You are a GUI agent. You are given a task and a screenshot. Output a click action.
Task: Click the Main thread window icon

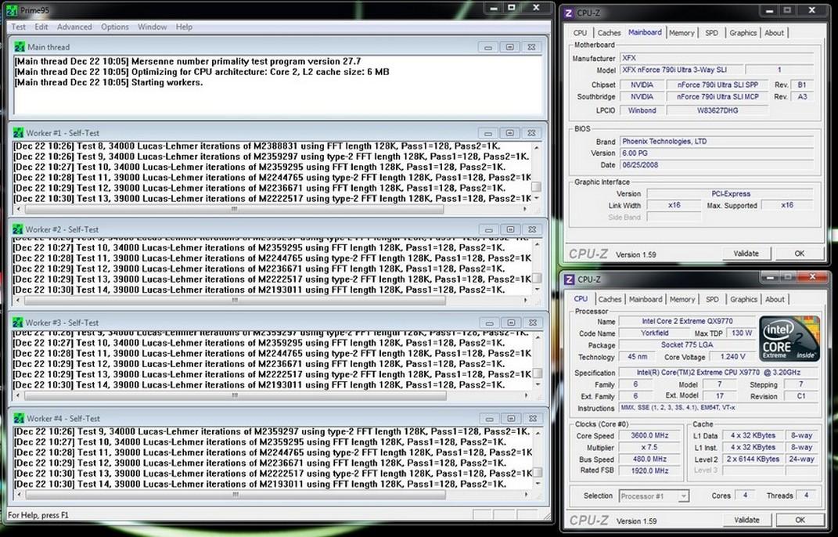(20, 47)
